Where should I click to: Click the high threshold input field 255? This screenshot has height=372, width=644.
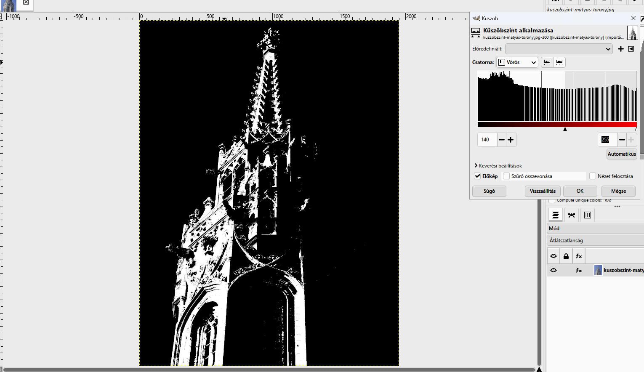click(x=608, y=140)
